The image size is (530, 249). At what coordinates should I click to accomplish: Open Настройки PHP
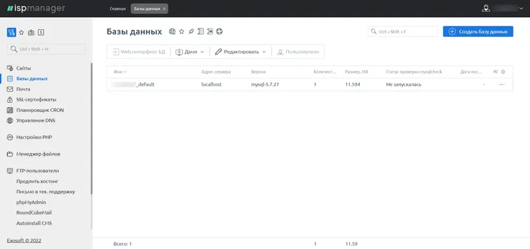pos(34,138)
